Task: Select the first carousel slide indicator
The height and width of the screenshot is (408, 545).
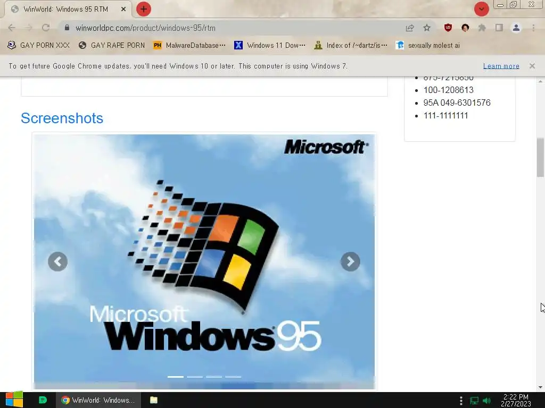Action: point(176,377)
